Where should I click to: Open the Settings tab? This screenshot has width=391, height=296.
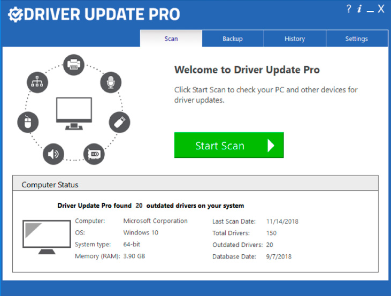pos(357,39)
